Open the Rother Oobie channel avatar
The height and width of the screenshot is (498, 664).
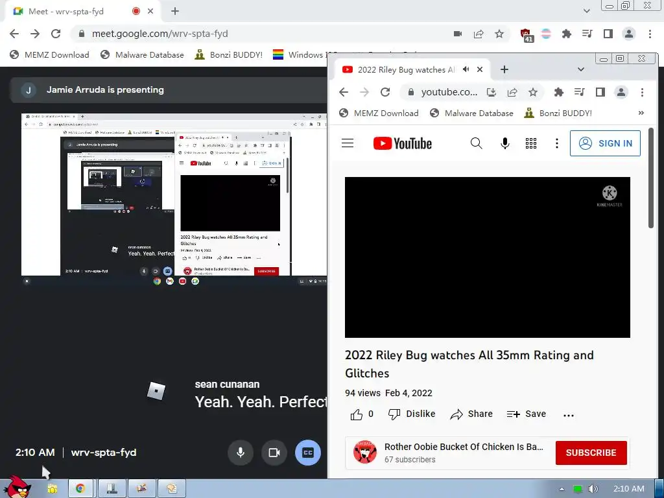pos(364,452)
